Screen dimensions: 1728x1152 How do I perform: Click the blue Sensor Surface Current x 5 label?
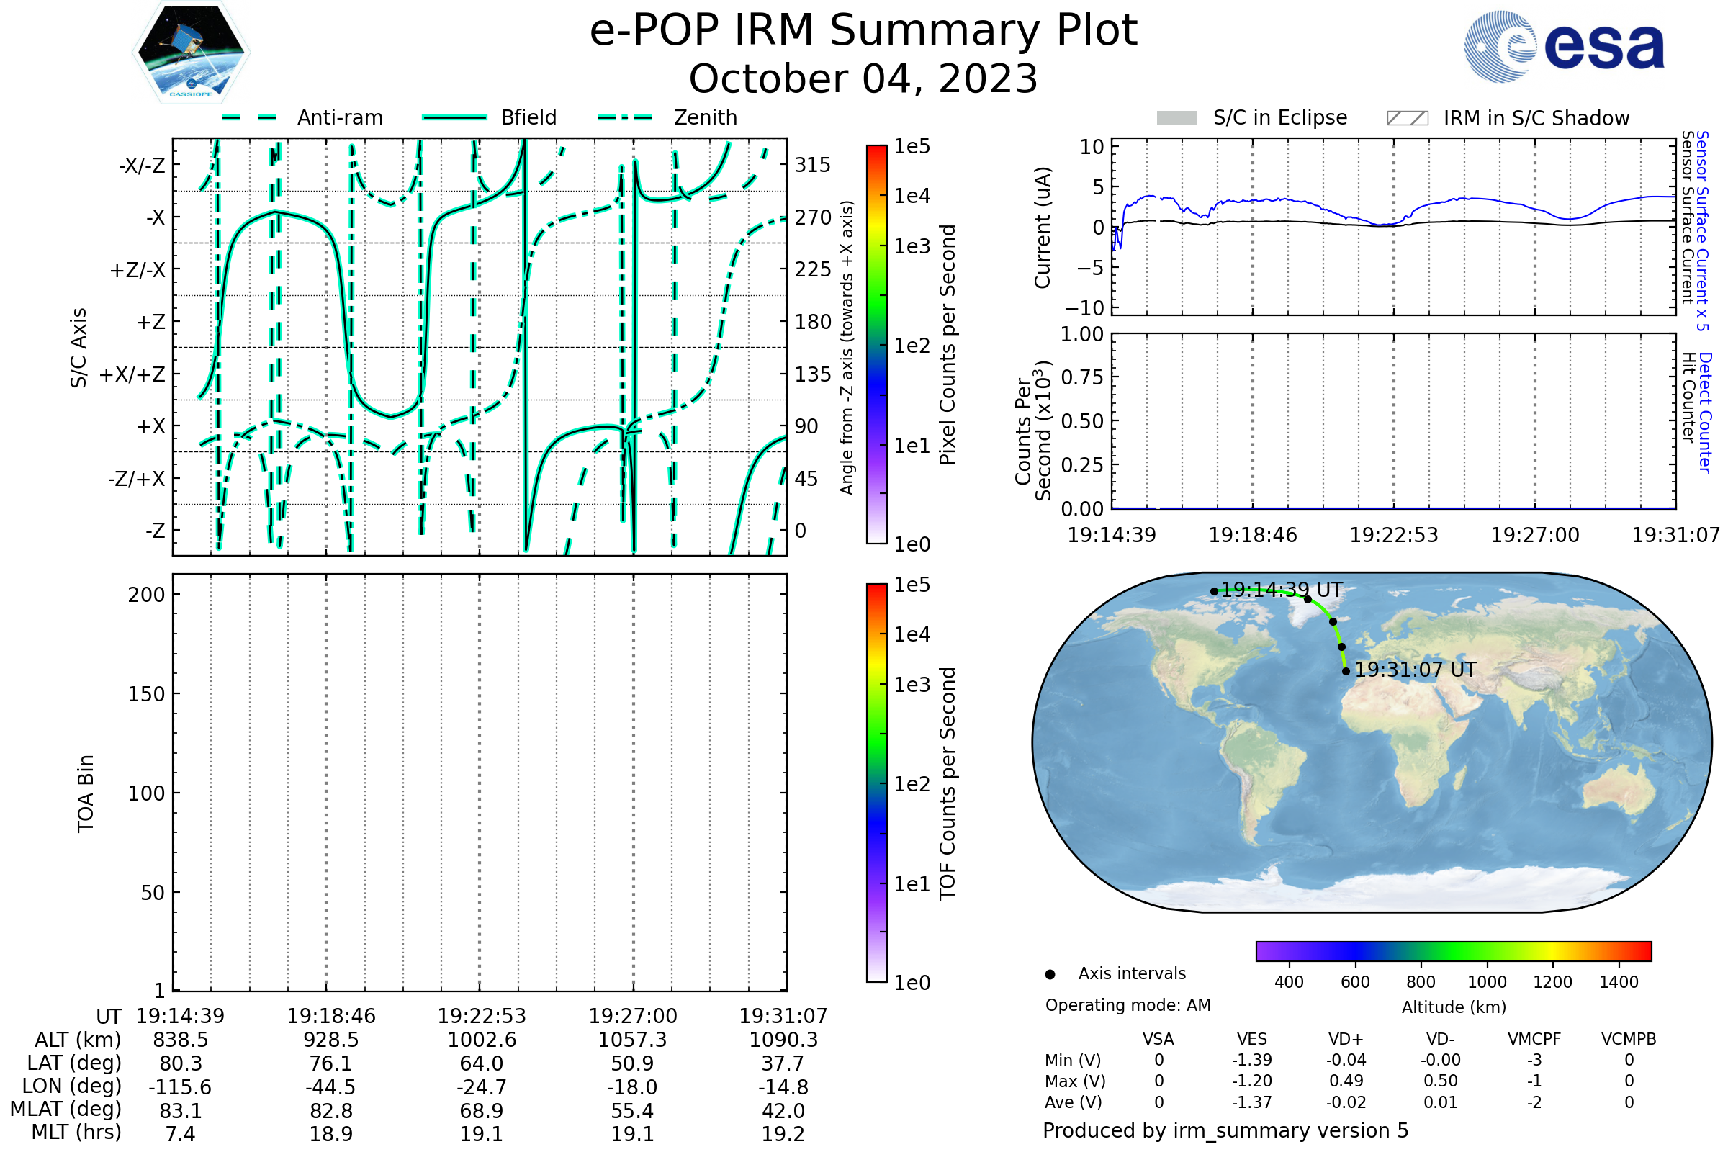[1701, 230]
